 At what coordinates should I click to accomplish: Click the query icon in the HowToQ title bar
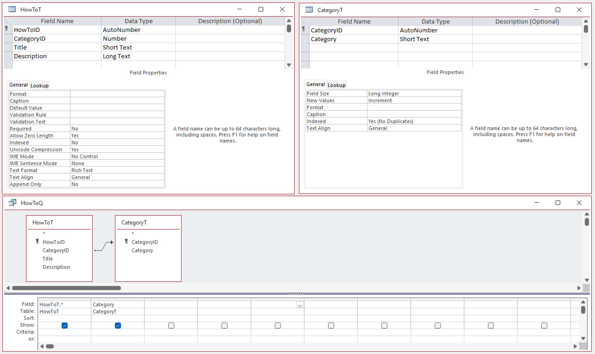coord(12,203)
